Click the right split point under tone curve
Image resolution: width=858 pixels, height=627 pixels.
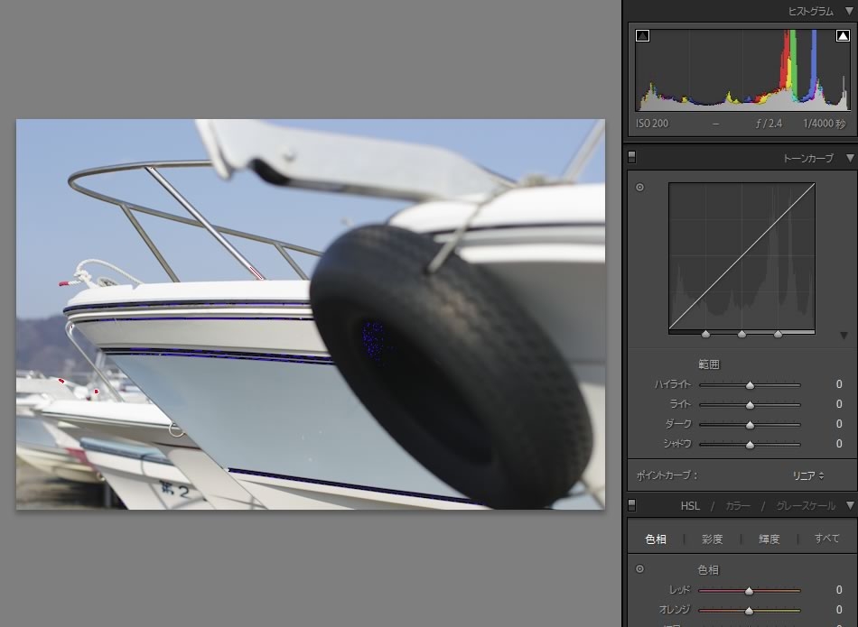click(778, 334)
